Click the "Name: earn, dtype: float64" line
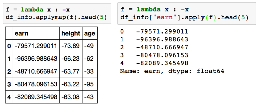258x108 pixels. (x=172, y=71)
